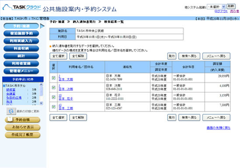Click the お知らせ表示 button
This screenshot has height=168, width=240.
(22, 127)
